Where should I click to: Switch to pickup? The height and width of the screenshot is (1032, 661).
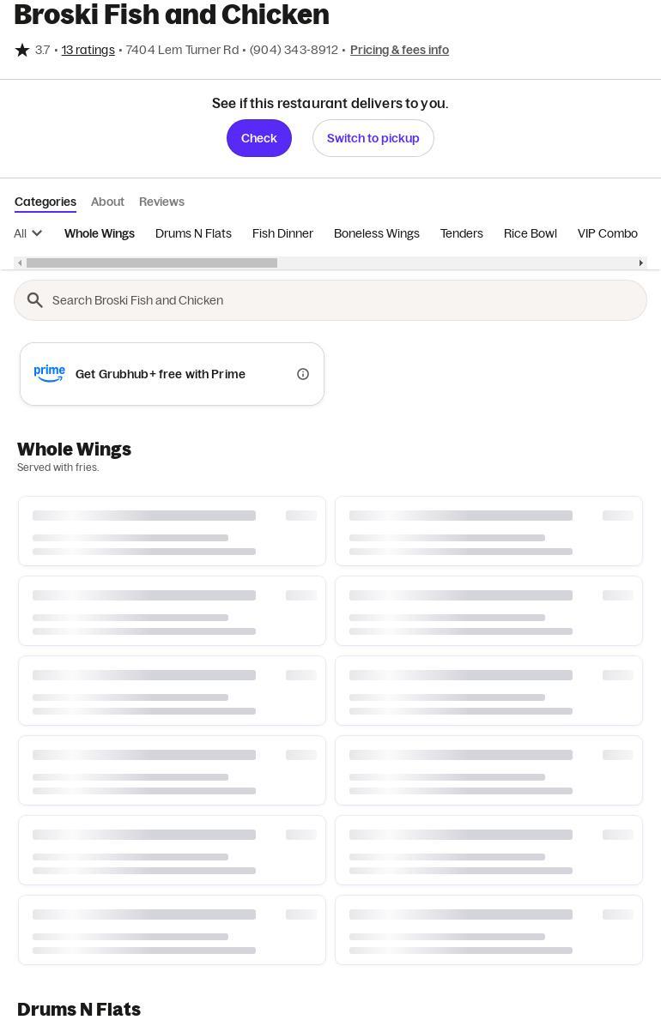373,138
